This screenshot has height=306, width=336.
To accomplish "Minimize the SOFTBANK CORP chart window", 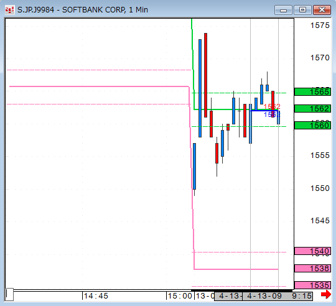I will click(283, 10).
